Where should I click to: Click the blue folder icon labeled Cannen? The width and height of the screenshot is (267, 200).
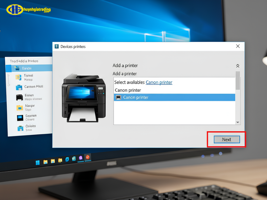(x=18, y=87)
